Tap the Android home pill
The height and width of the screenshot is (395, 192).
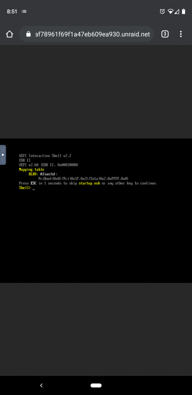point(96,386)
